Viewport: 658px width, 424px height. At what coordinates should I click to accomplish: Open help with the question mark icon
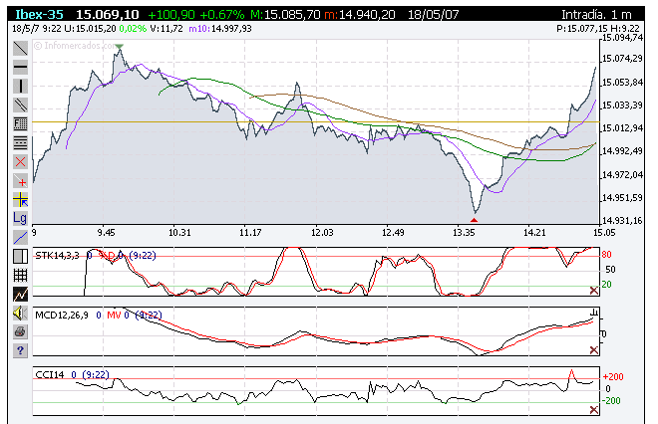[x=20, y=350]
